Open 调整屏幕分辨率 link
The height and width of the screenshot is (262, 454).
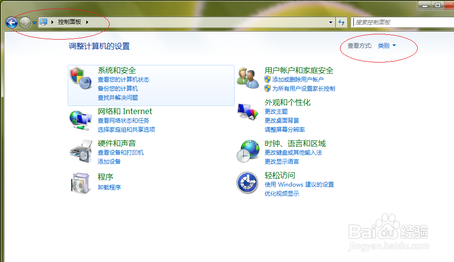coord(285,129)
